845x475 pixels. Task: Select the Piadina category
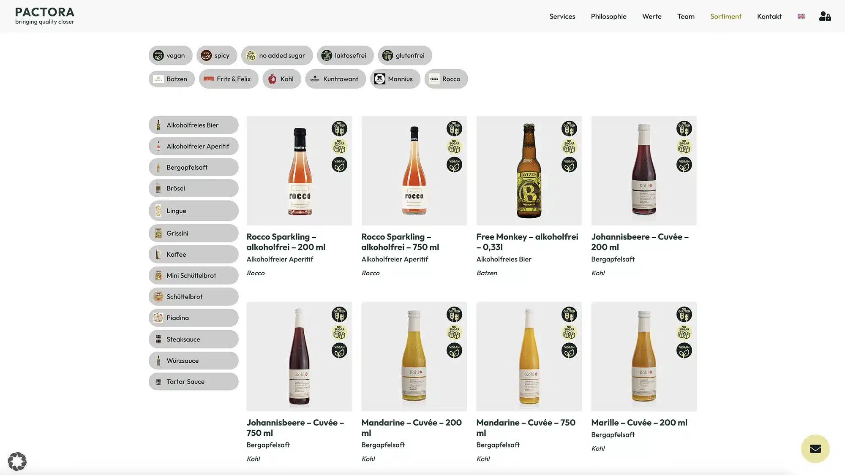(194, 318)
